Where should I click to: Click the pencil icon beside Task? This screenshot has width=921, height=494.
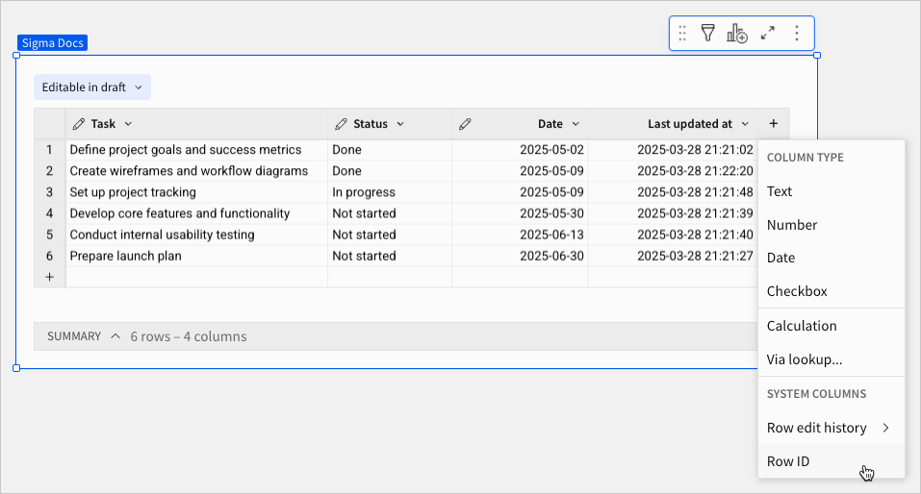coord(79,124)
